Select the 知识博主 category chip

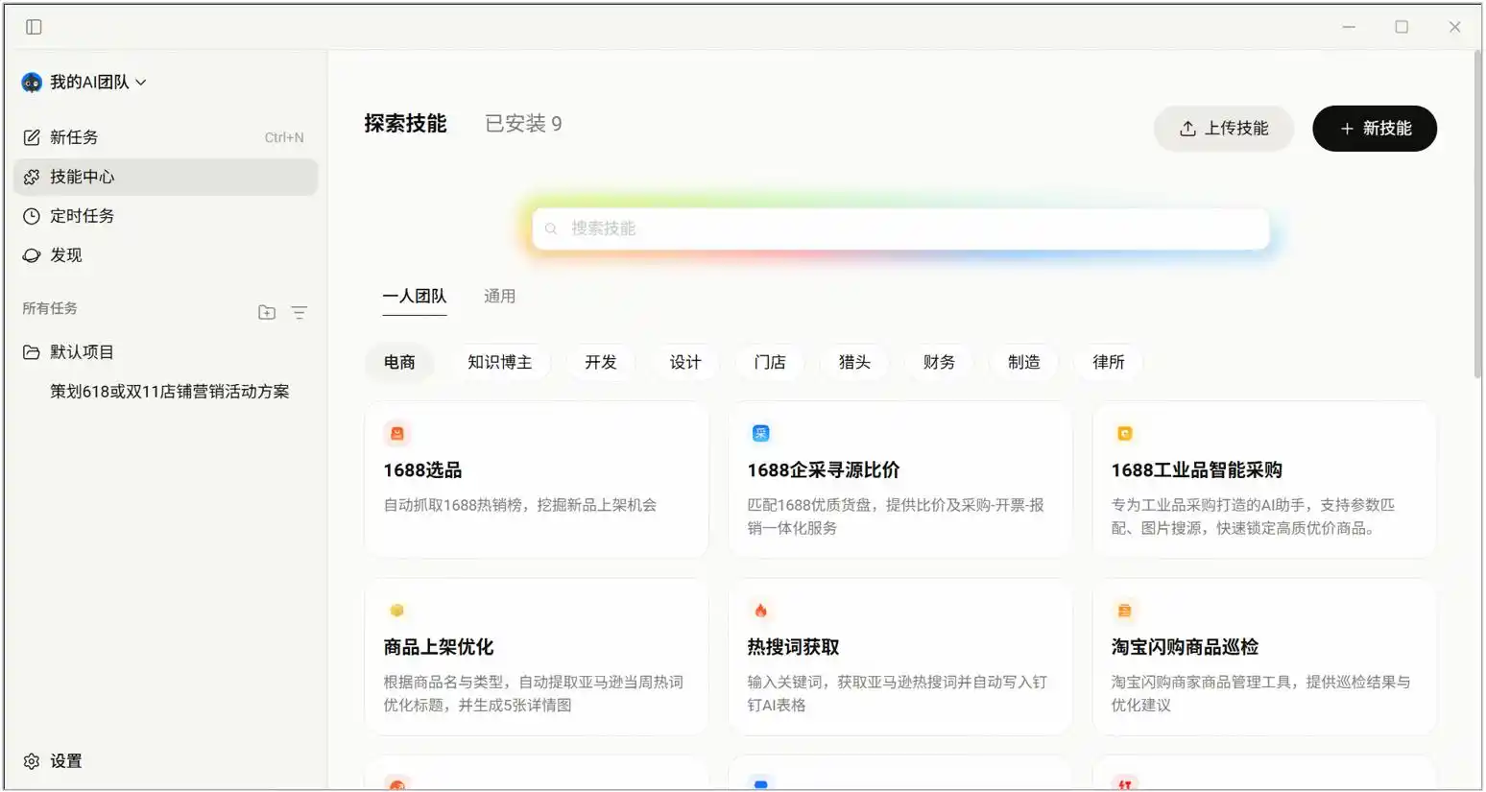pyautogui.click(x=499, y=362)
